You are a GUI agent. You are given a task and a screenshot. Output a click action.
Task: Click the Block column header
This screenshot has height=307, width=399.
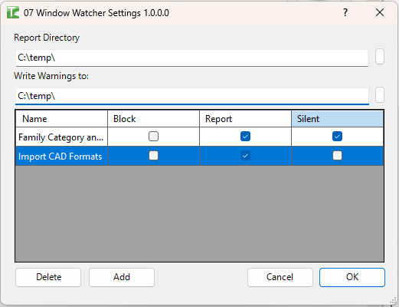(x=153, y=119)
